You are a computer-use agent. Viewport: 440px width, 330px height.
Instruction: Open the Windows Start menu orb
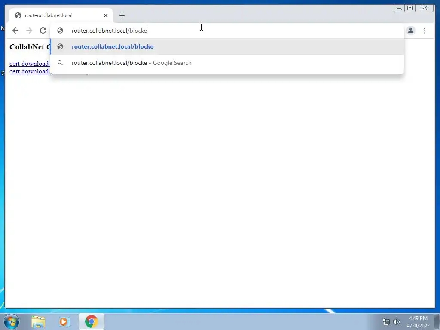[x=12, y=321]
